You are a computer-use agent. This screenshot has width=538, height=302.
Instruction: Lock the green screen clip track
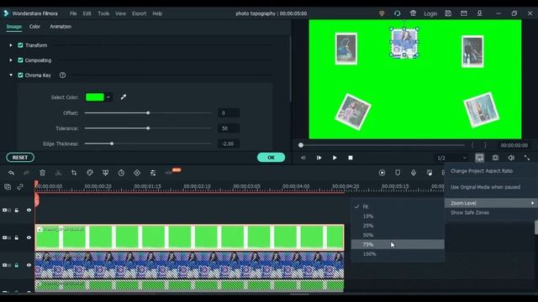pos(17,237)
